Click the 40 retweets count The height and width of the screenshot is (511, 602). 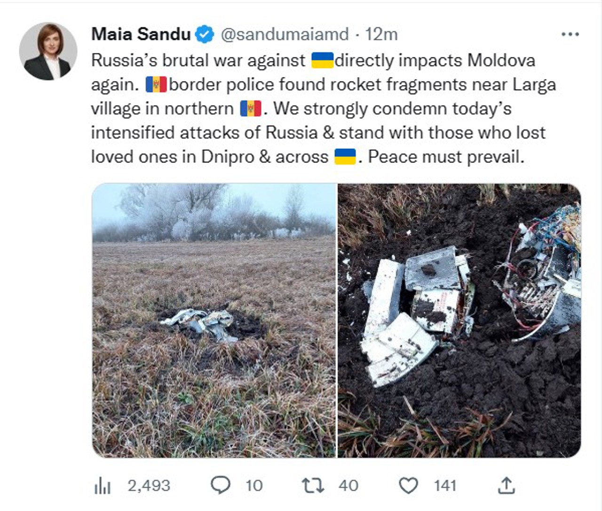tap(348, 486)
